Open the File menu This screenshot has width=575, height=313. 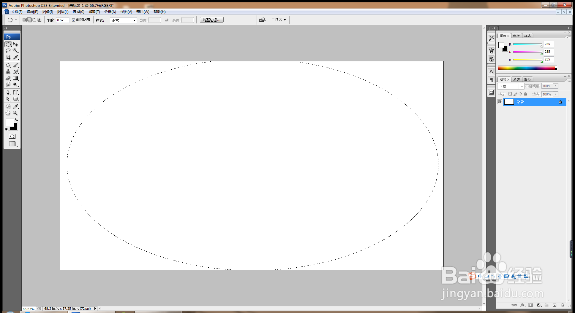17,12
